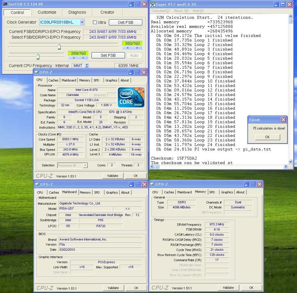Open the Processor #1 selection dropdown

pyautogui.click(x=86, y=166)
